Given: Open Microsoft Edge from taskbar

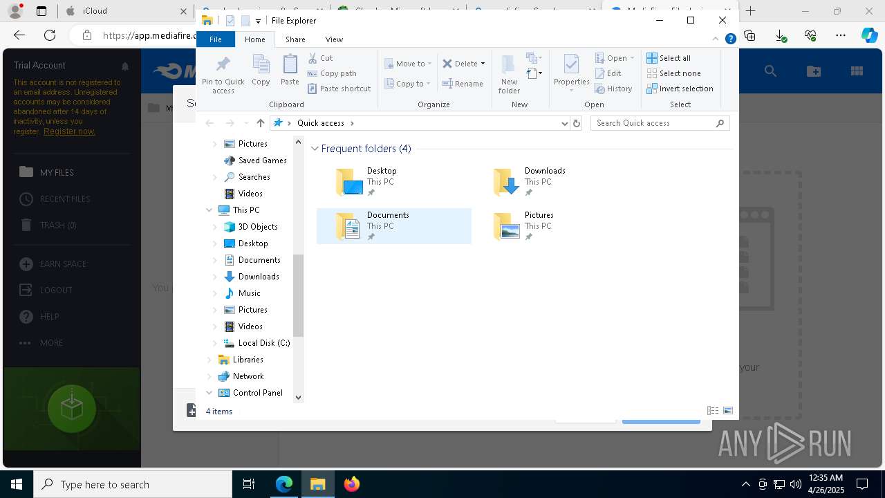Looking at the screenshot, I should 284,484.
